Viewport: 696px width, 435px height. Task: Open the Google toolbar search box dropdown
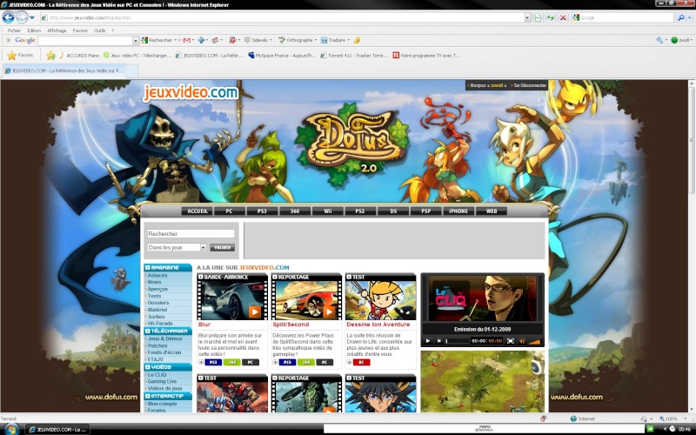(136, 40)
